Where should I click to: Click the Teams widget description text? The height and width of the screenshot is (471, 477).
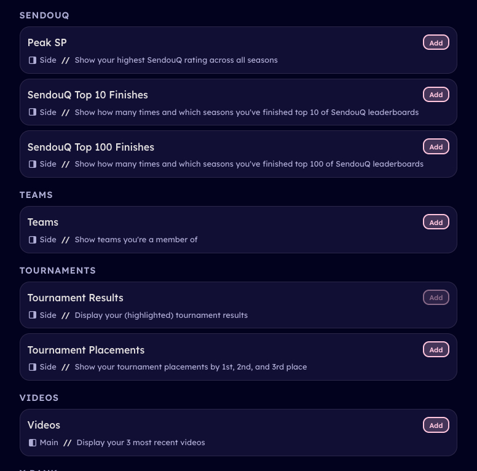136,240
